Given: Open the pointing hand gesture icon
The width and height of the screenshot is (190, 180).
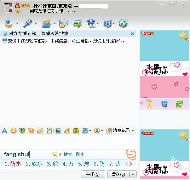Looking at the screenshot, I should point(40,130).
